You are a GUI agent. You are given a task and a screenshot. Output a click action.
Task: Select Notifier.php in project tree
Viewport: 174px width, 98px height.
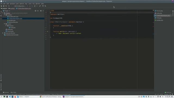[11, 20]
